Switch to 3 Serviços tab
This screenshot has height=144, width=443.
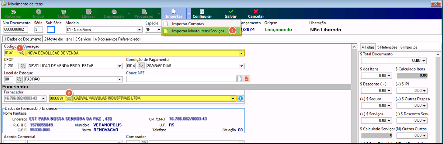tap(83, 39)
